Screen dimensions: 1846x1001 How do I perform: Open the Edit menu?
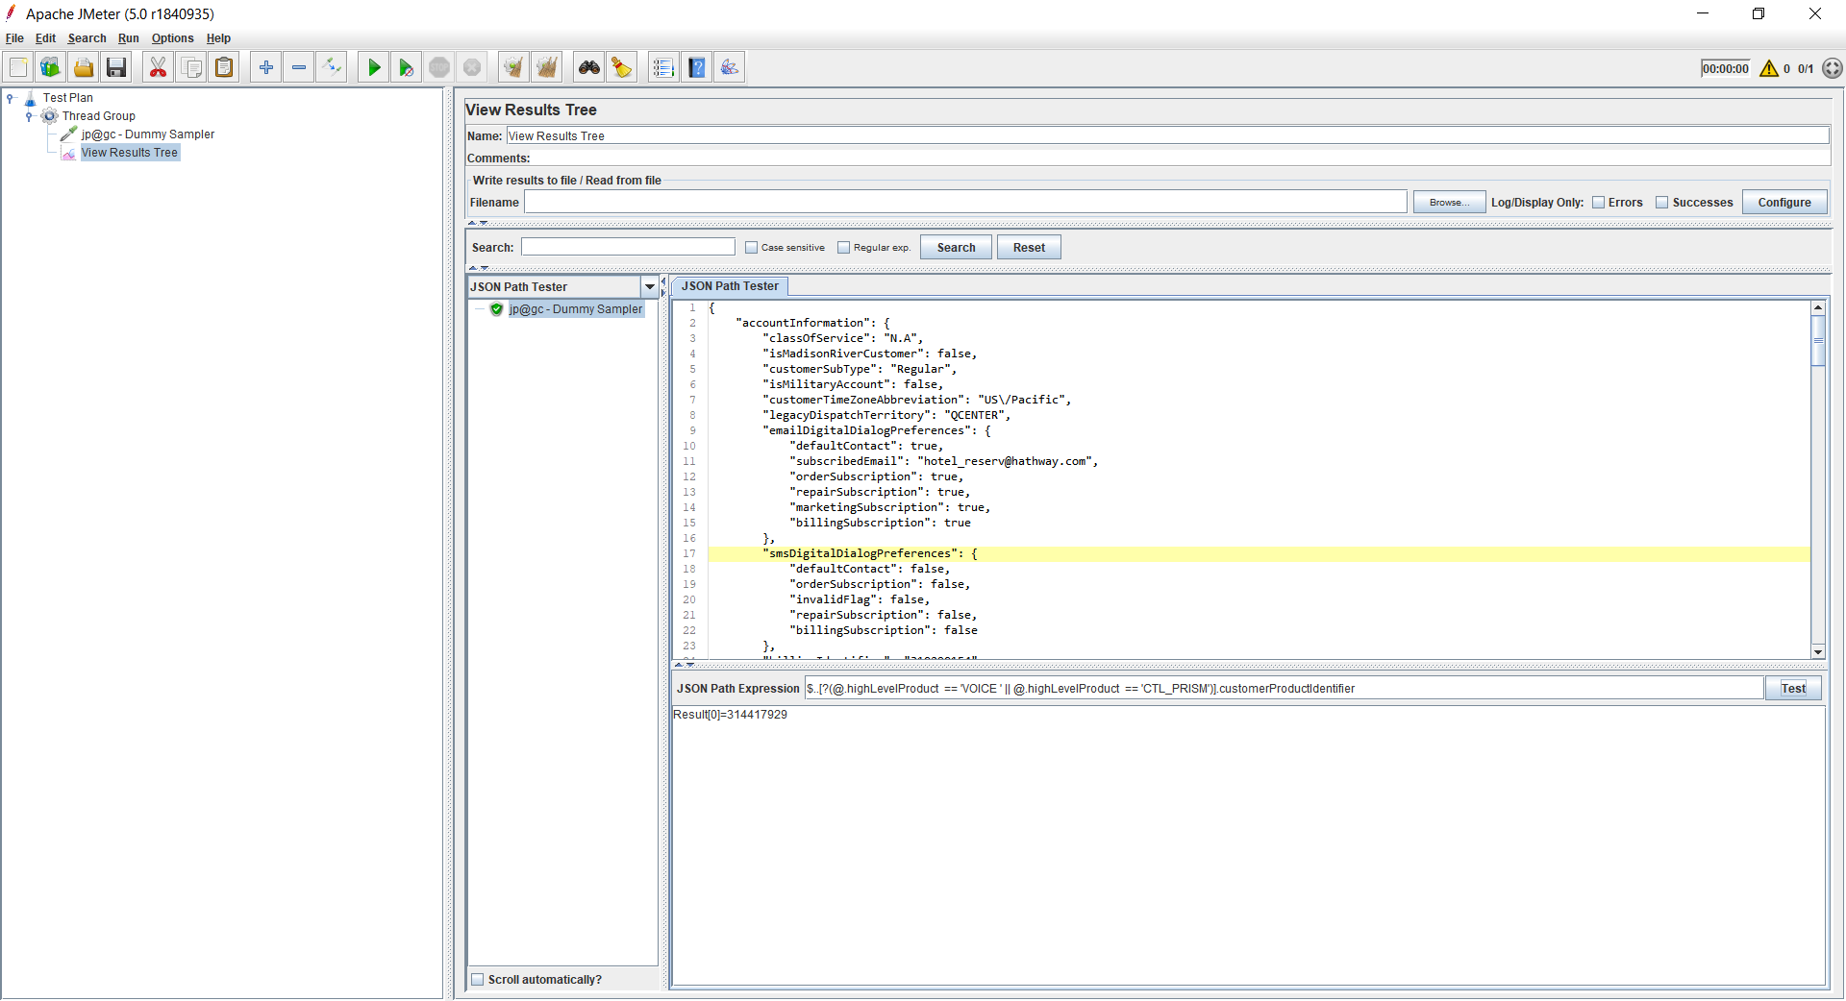(45, 38)
